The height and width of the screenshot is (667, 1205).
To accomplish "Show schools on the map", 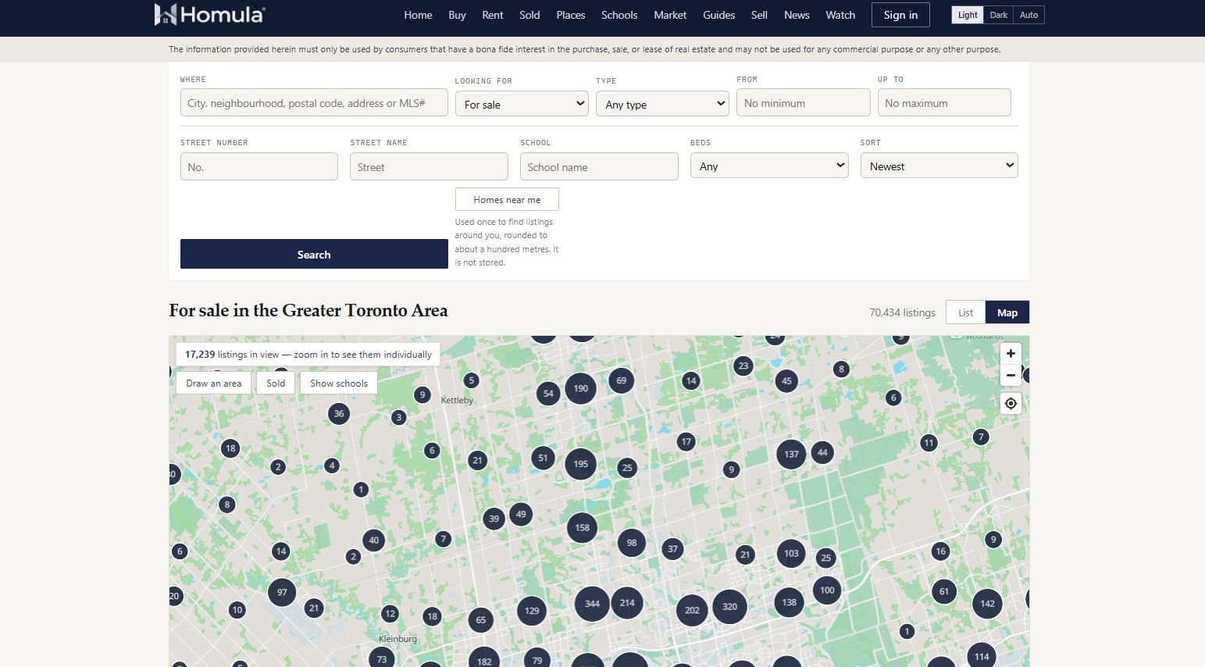I will [x=339, y=383].
